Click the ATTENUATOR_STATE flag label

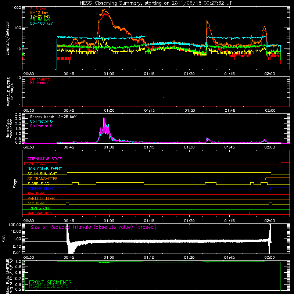coord(44,159)
